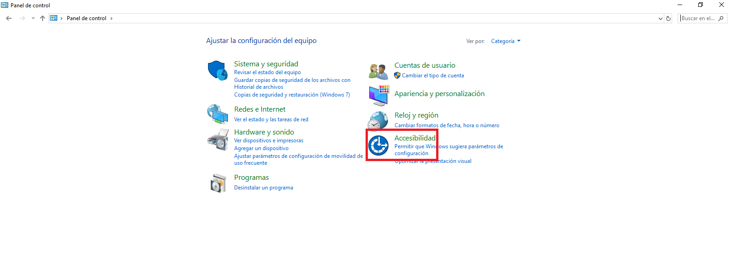
Task: Expand the address bar history dropdown
Action: (x=660, y=18)
